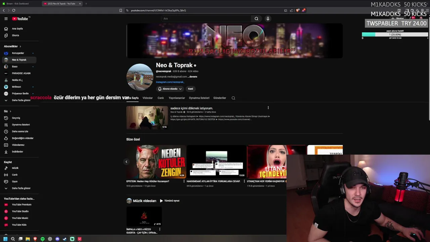Image resolution: width=430 pixels, height=242 pixels.
Task: Play the EPSTEIN Neden Kötüler Zengin thumbnail
Action: 156,162
